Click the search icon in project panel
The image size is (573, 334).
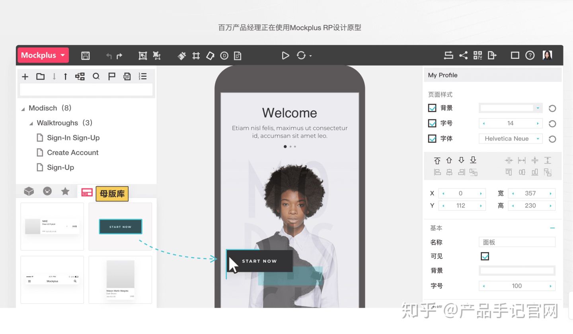point(96,76)
